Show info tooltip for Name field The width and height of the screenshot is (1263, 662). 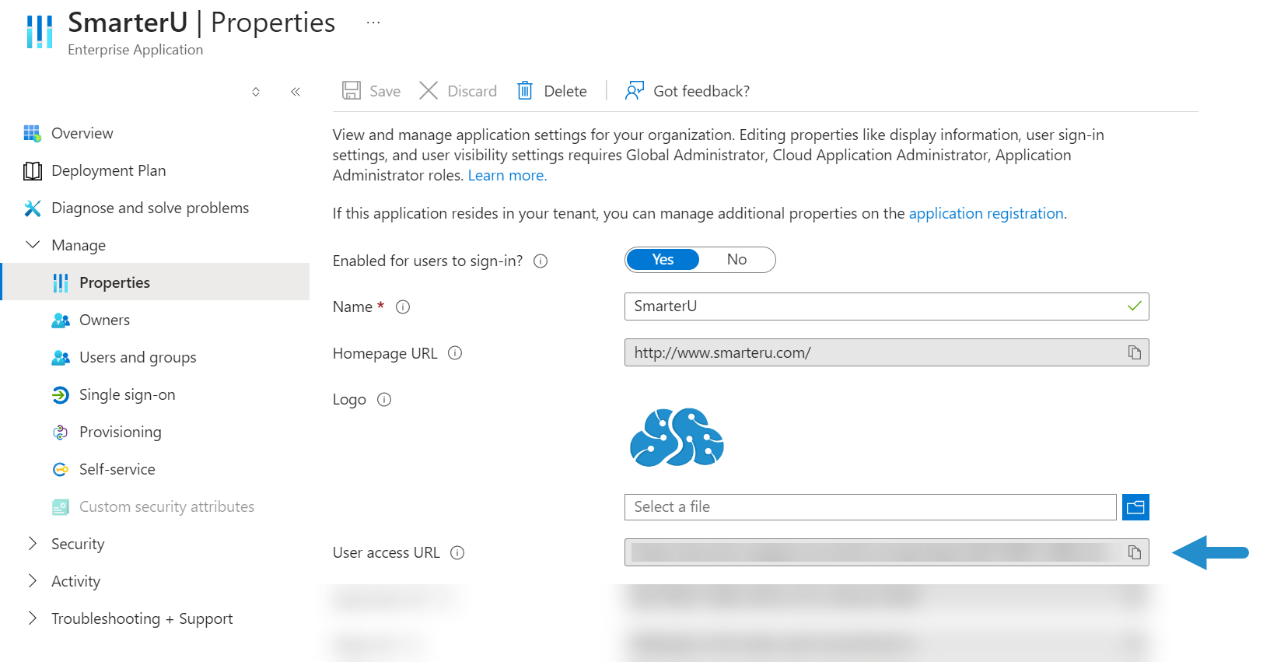coord(403,307)
